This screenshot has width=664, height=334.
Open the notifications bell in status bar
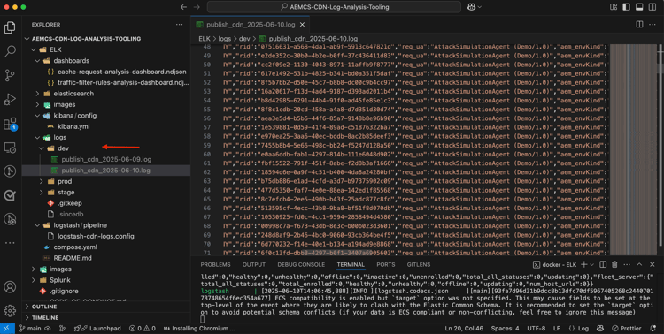click(x=652, y=329)
